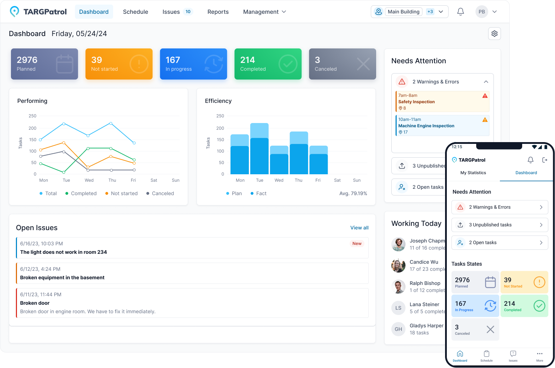The height and width of the screenshot is (368, 555).
Task: Click Candice Wu's avatar photo
Action: point(398,265)
